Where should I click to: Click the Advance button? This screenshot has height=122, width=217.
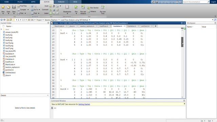coord(92,12)
